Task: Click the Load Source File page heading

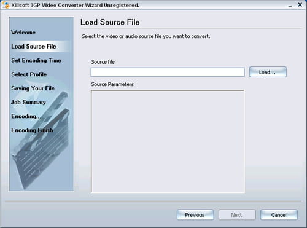Action: pos(110,22)
